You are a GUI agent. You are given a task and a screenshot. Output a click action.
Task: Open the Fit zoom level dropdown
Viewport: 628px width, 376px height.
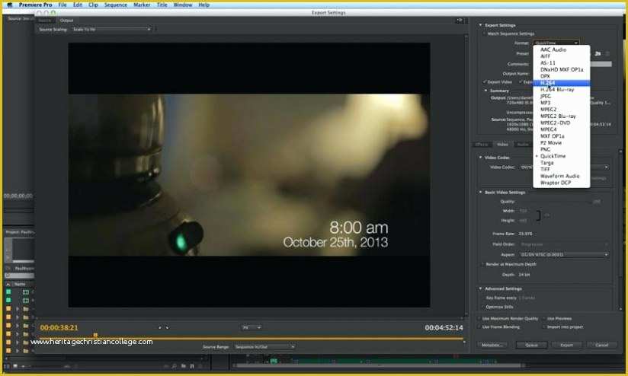pos(251,327)
